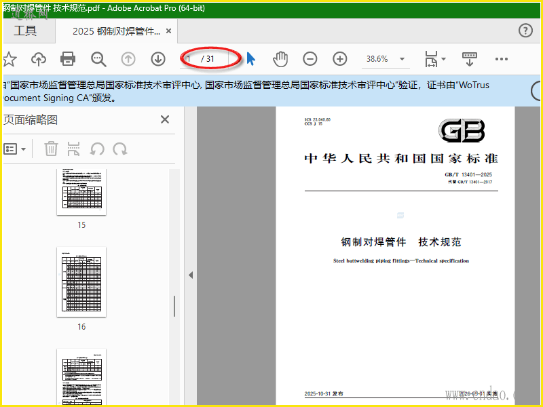Select the page 16 thumbnail

pyautogui.click(x=81, y=282)
